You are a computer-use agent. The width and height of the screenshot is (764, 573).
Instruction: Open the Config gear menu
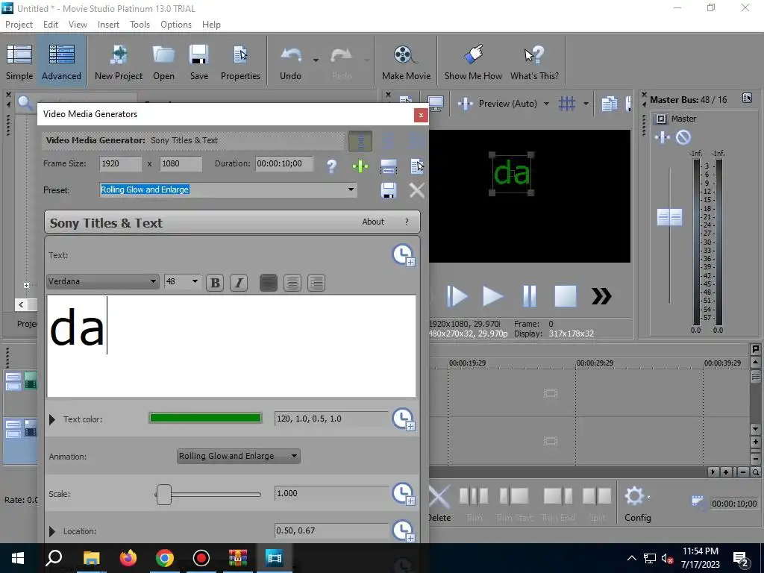pyautogui.click(x=637, y=504)
